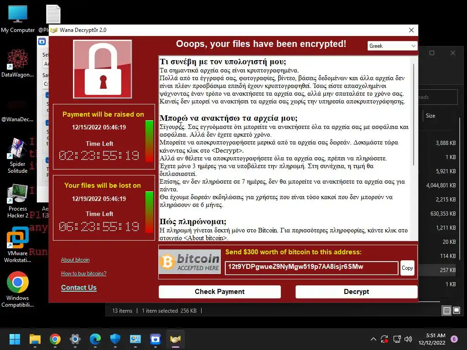
Task: Select the DataWagon desktop shortcut
Action: point(18,63)
